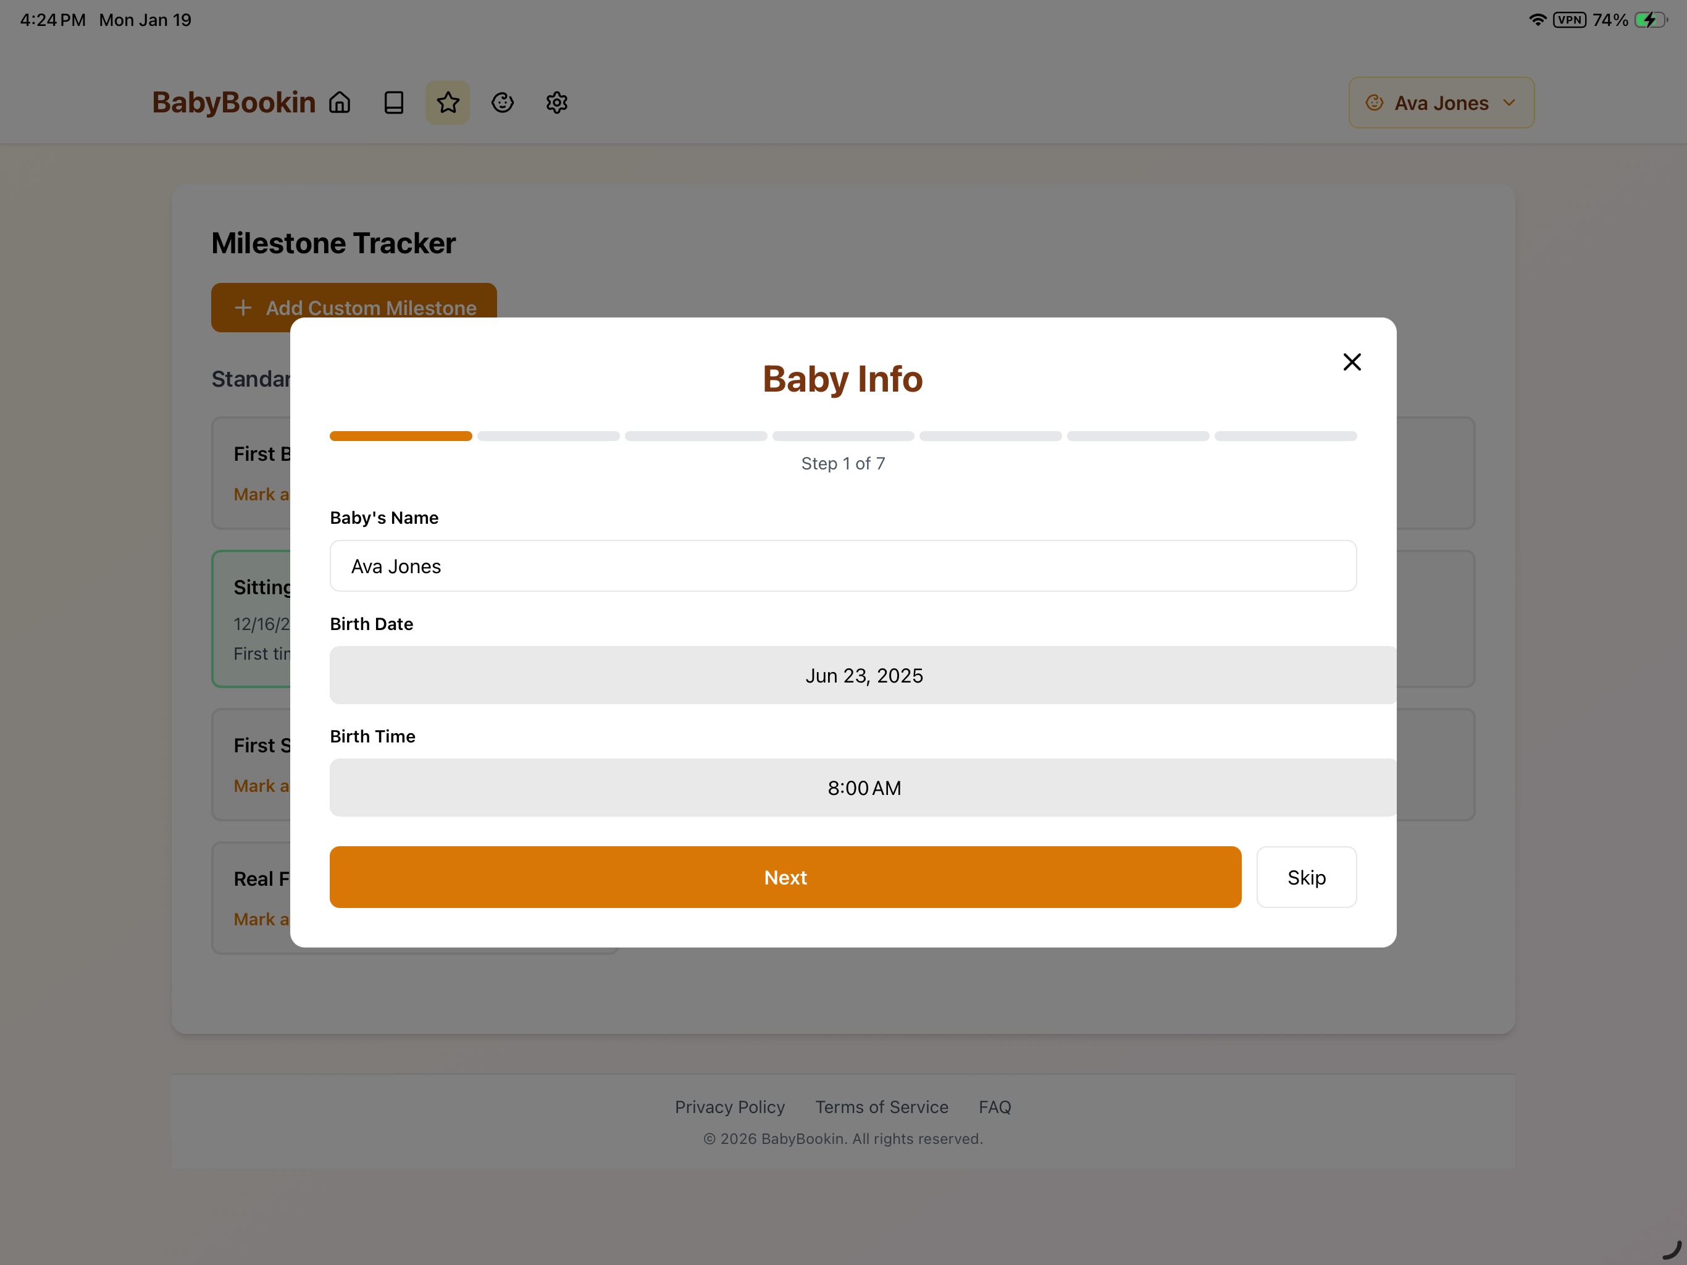Expand the Ava Jones profile dropdown
This screenshot has height=1265, width=1687.
tap(1441, 103)
